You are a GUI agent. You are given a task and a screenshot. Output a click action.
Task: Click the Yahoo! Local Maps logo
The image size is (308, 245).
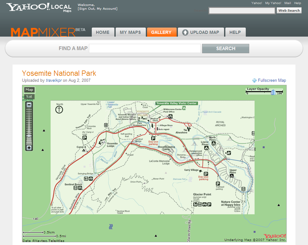[x=39, y=8]
